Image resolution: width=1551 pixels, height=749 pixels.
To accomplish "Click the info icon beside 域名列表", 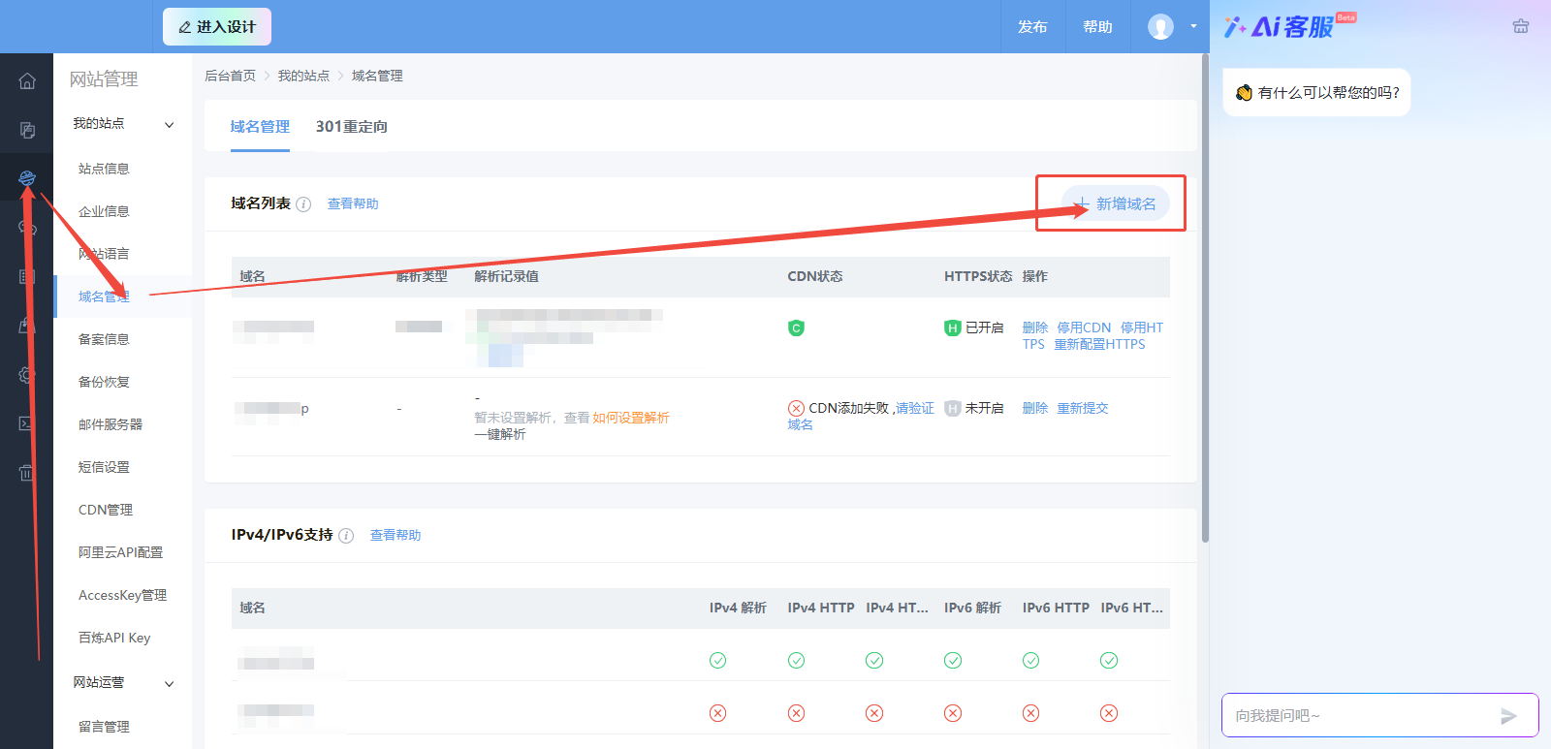I will pyautogui.click(x=303, y=204).
